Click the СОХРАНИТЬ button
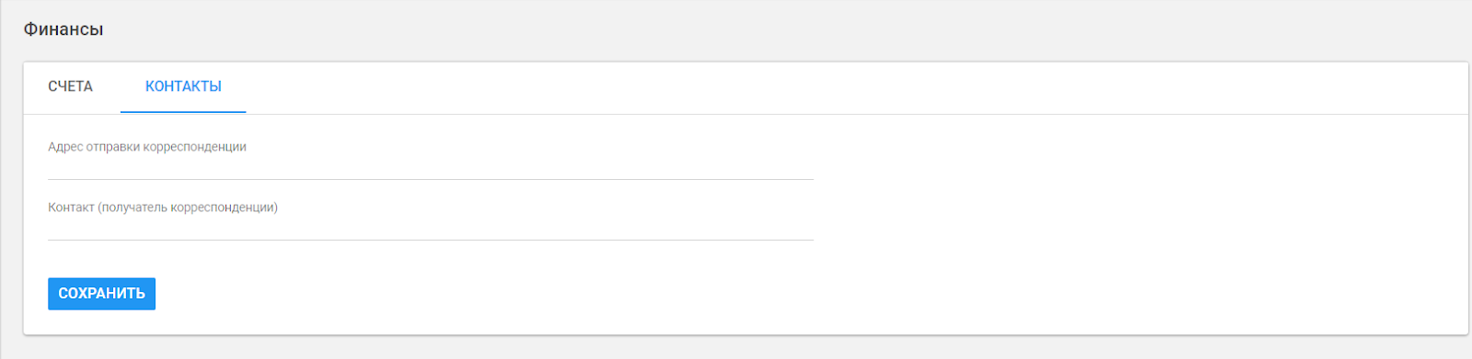This screenshot has height=359, width=1472. click(x=101, y=294)
